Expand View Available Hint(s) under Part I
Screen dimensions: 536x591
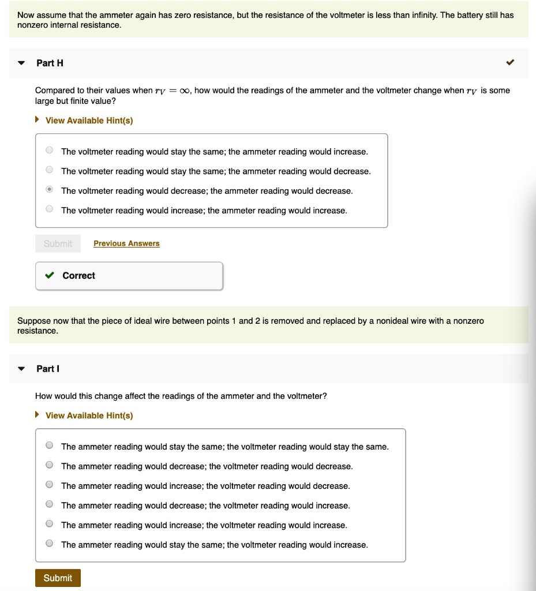coord(89,416)
